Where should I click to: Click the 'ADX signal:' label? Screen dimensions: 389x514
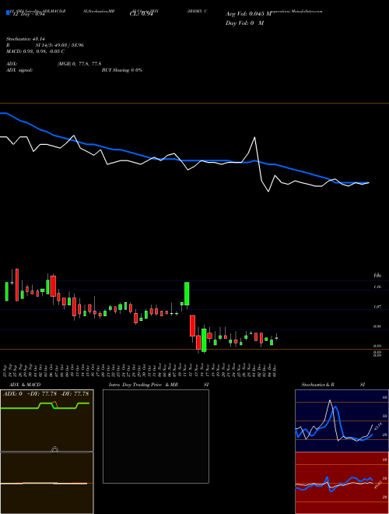[19, 70]
